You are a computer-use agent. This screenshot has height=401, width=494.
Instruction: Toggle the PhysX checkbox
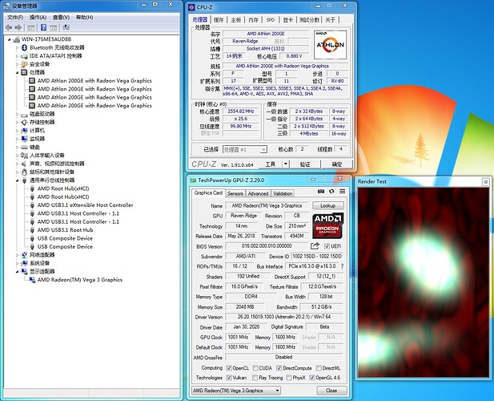click(289, 377)
